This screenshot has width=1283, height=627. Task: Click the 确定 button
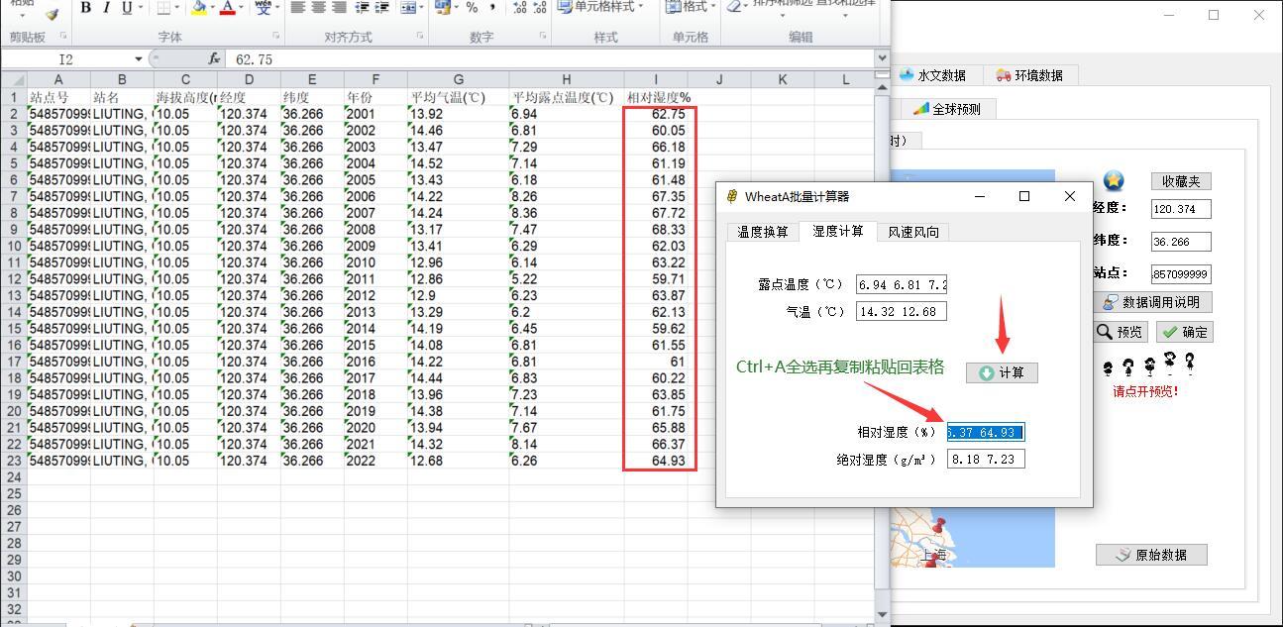pyautogui.click(x=1185, y=332)
